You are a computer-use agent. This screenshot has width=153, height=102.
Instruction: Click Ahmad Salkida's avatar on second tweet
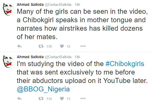[8, 62]
